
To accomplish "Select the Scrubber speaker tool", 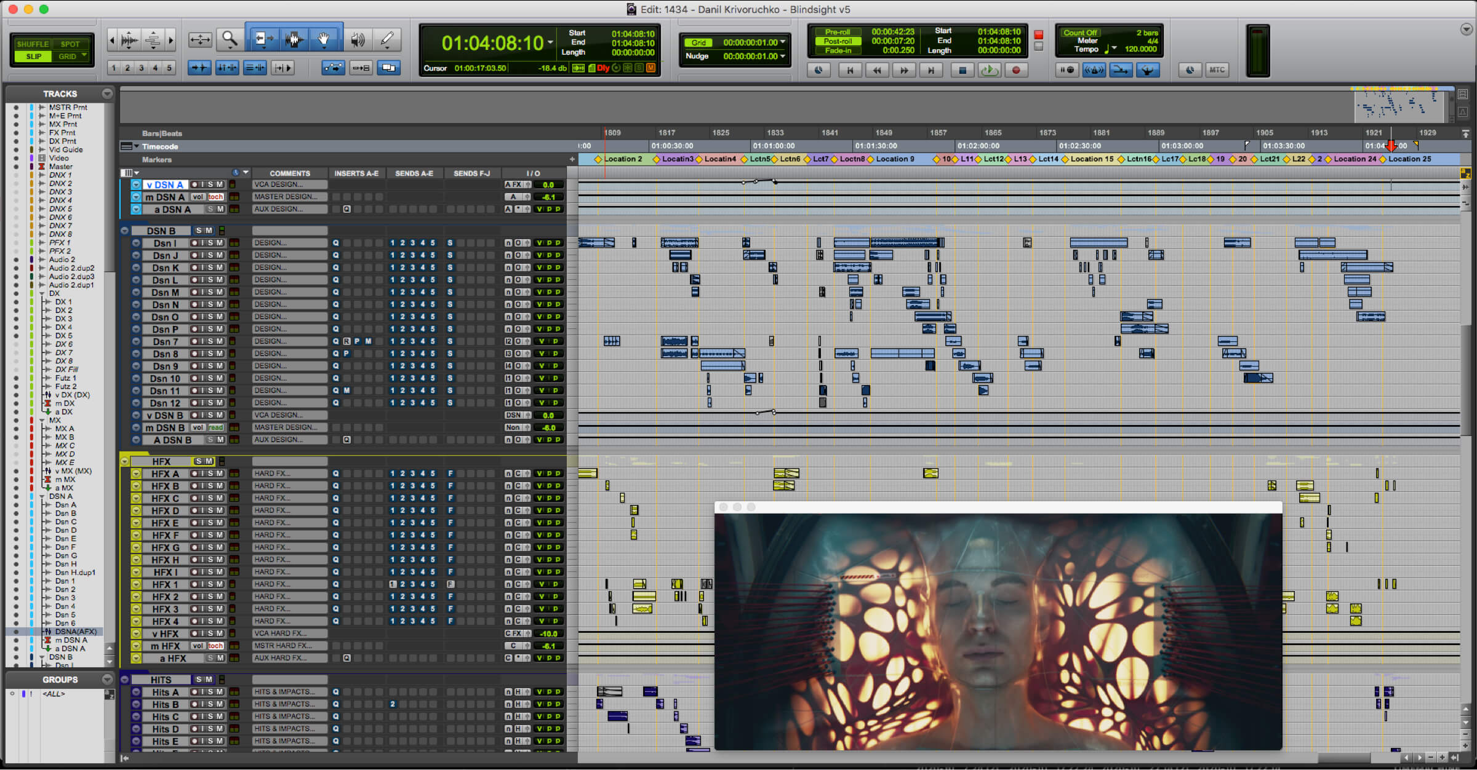I will (x=358, y=41).
